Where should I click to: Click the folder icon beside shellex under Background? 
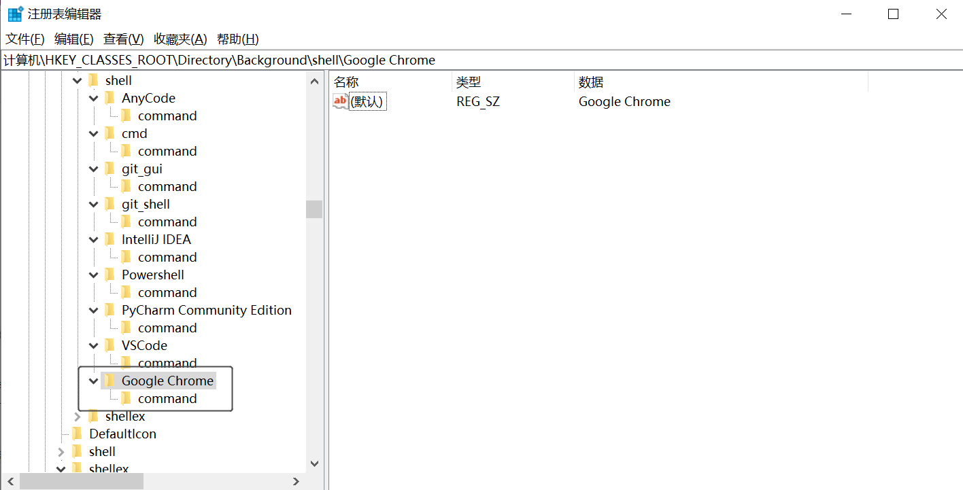pyautogui.click(x=93, y=416)
